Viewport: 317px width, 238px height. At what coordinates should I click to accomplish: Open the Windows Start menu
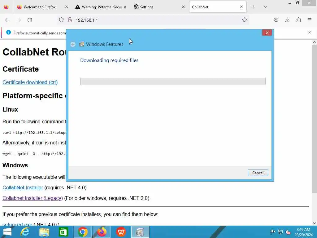coord(7,232)
